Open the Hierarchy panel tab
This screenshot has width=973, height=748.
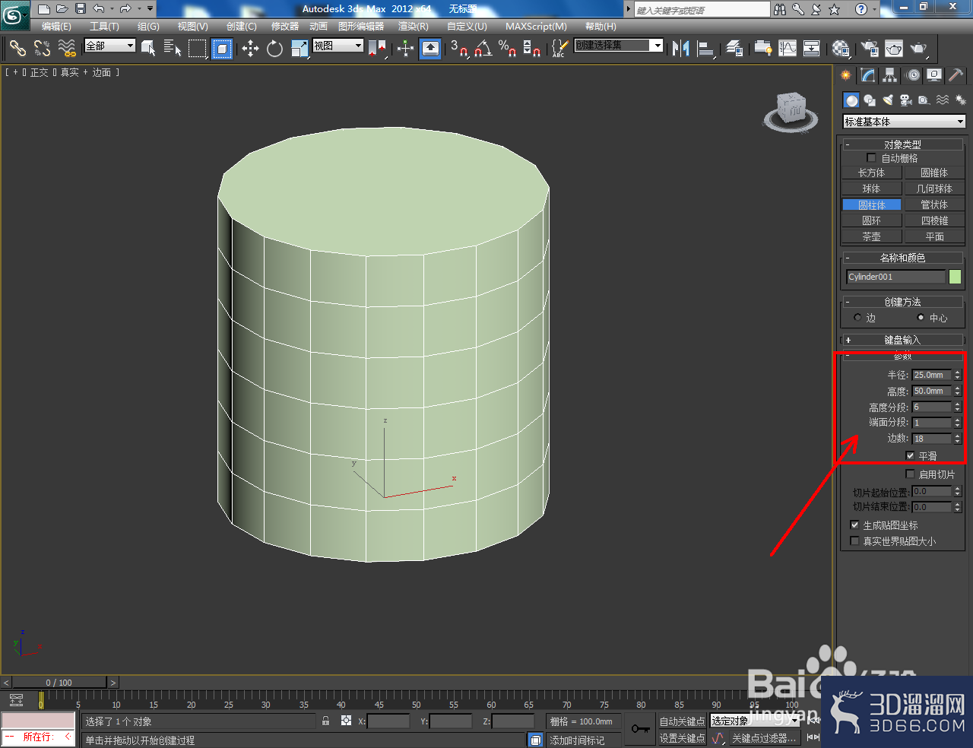(x=890, y=75)
